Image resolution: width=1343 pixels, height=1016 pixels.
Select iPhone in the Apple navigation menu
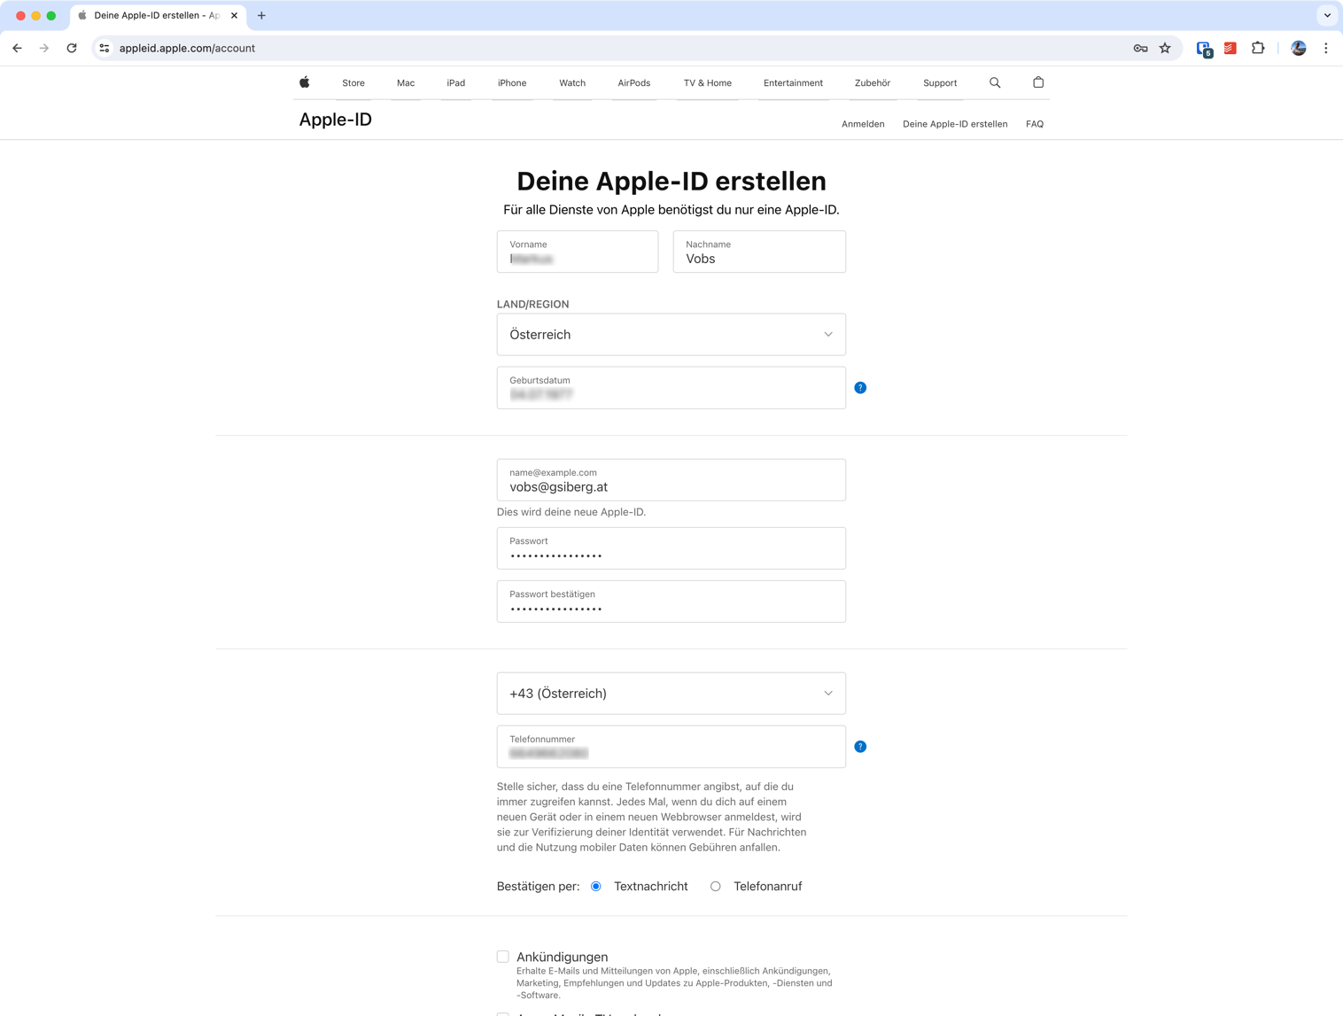click(x=512, y=82)
